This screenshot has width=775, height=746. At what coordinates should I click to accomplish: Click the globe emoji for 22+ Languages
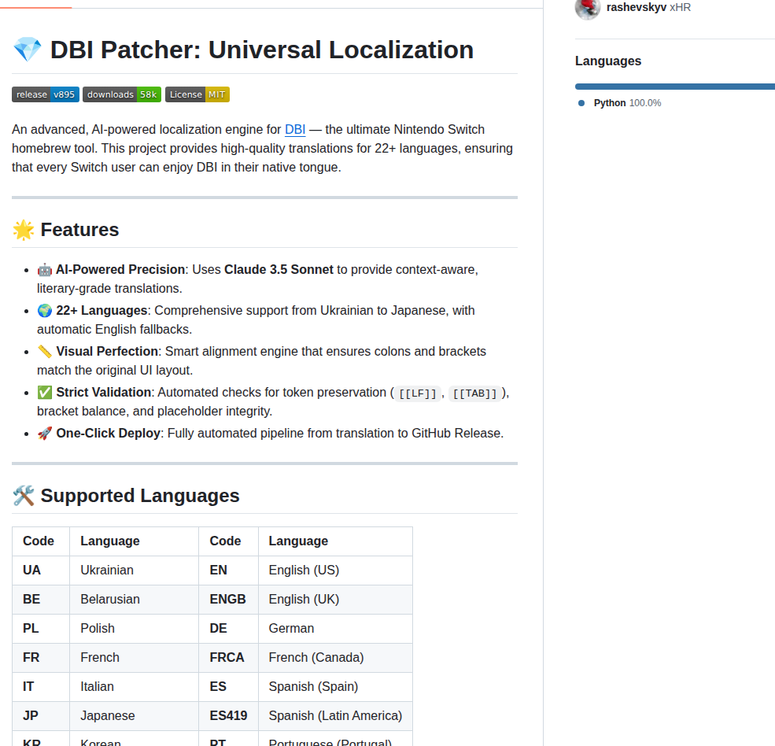coord(45,311)
